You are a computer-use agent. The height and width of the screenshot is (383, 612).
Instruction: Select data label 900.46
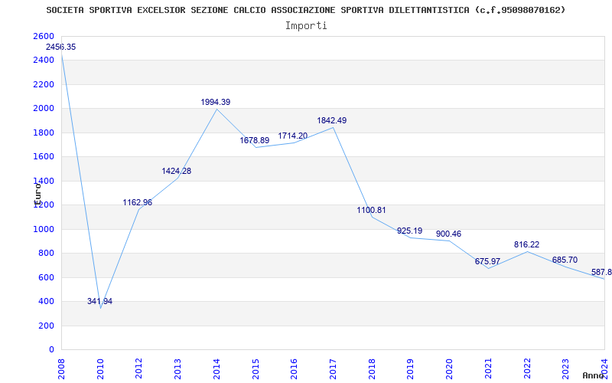pos(448,234)
